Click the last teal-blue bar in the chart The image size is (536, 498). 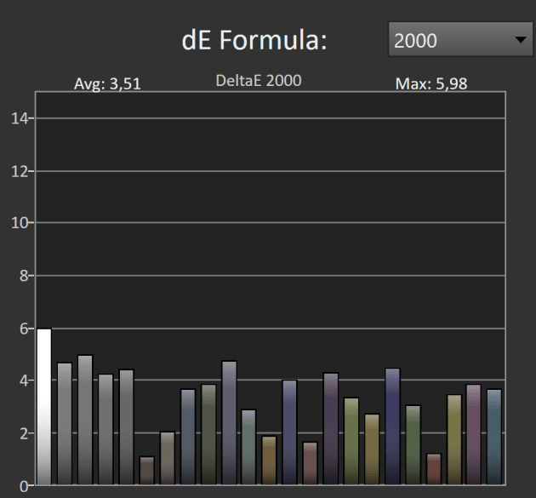click(494, 437)
